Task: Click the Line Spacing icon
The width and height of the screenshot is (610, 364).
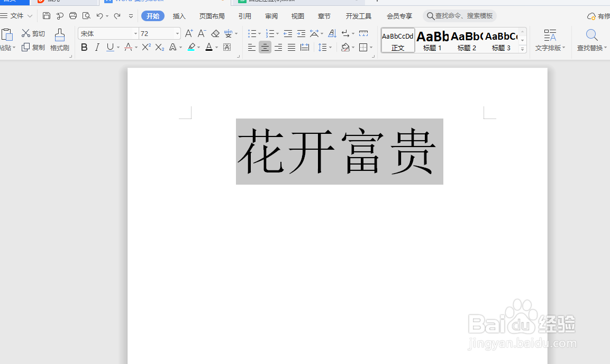Action: (x=323, y=48)
